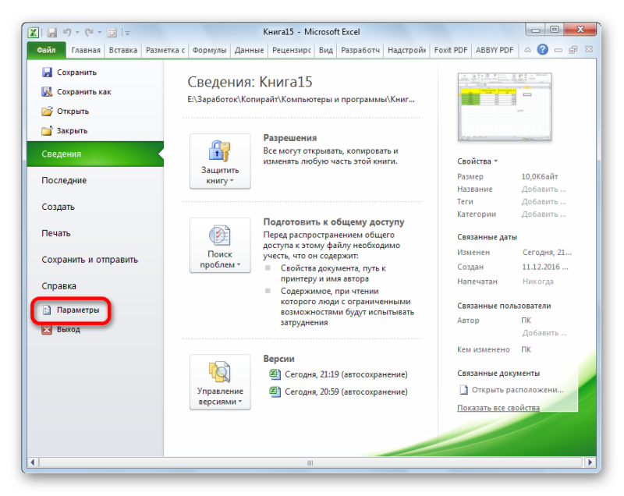Click the file path text under Сведения
This screenshot has width=624, height=496.
coord(301,100)
